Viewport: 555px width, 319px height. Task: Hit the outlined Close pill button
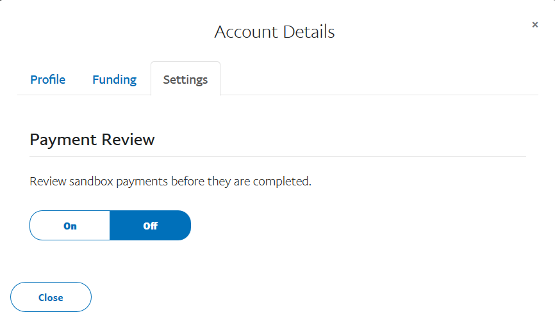pyautogui.click(x=51, y=297)
